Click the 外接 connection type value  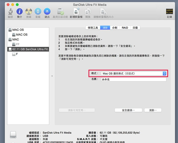[x=45, y=139]
